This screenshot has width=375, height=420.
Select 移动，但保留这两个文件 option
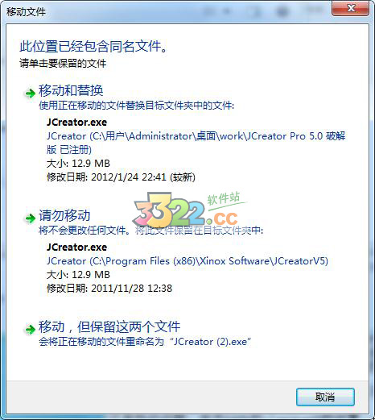pyautogui.click(x=109, y=326)
